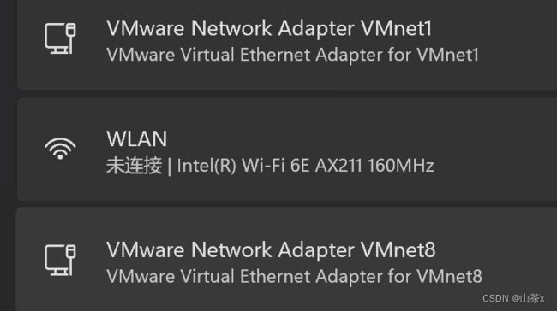Click empty space right of the VMnet8 title
This screenshot has width=557, height=311.
click(x=497, y=249)
